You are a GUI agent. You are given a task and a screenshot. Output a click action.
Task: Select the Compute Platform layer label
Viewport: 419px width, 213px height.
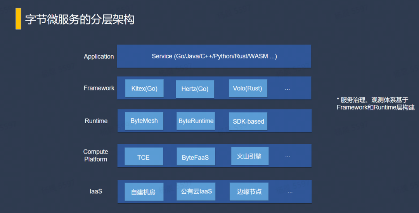(x=96, y=155)
